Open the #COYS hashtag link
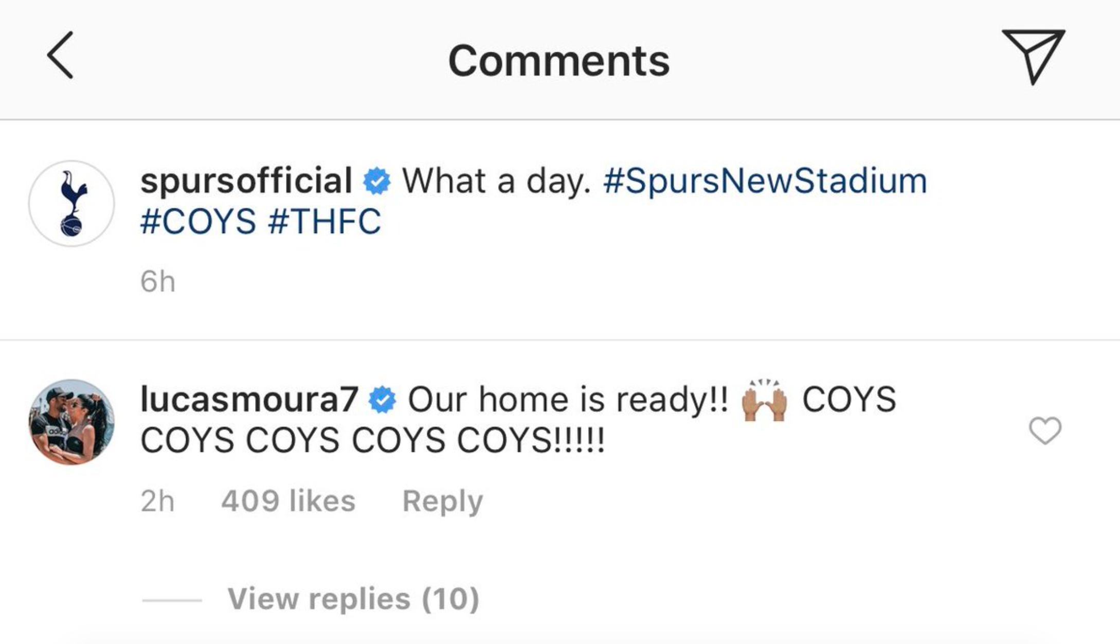 [x=198, y=222]
